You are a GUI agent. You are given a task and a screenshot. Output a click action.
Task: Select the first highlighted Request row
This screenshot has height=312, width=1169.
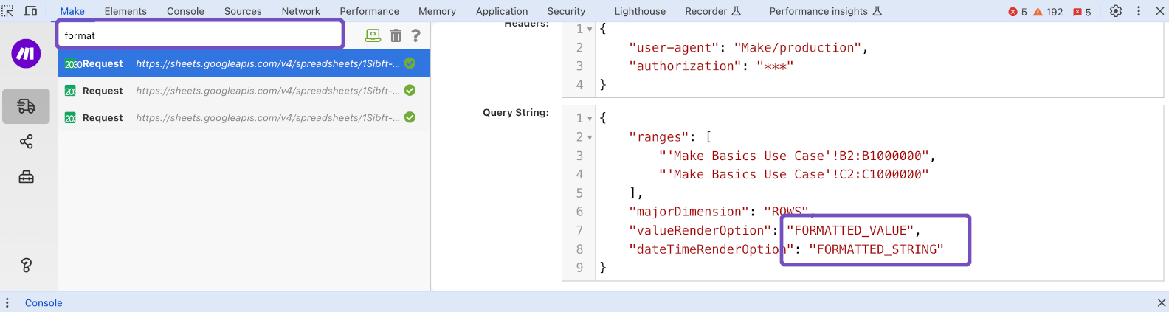click(x=244, y=64)
